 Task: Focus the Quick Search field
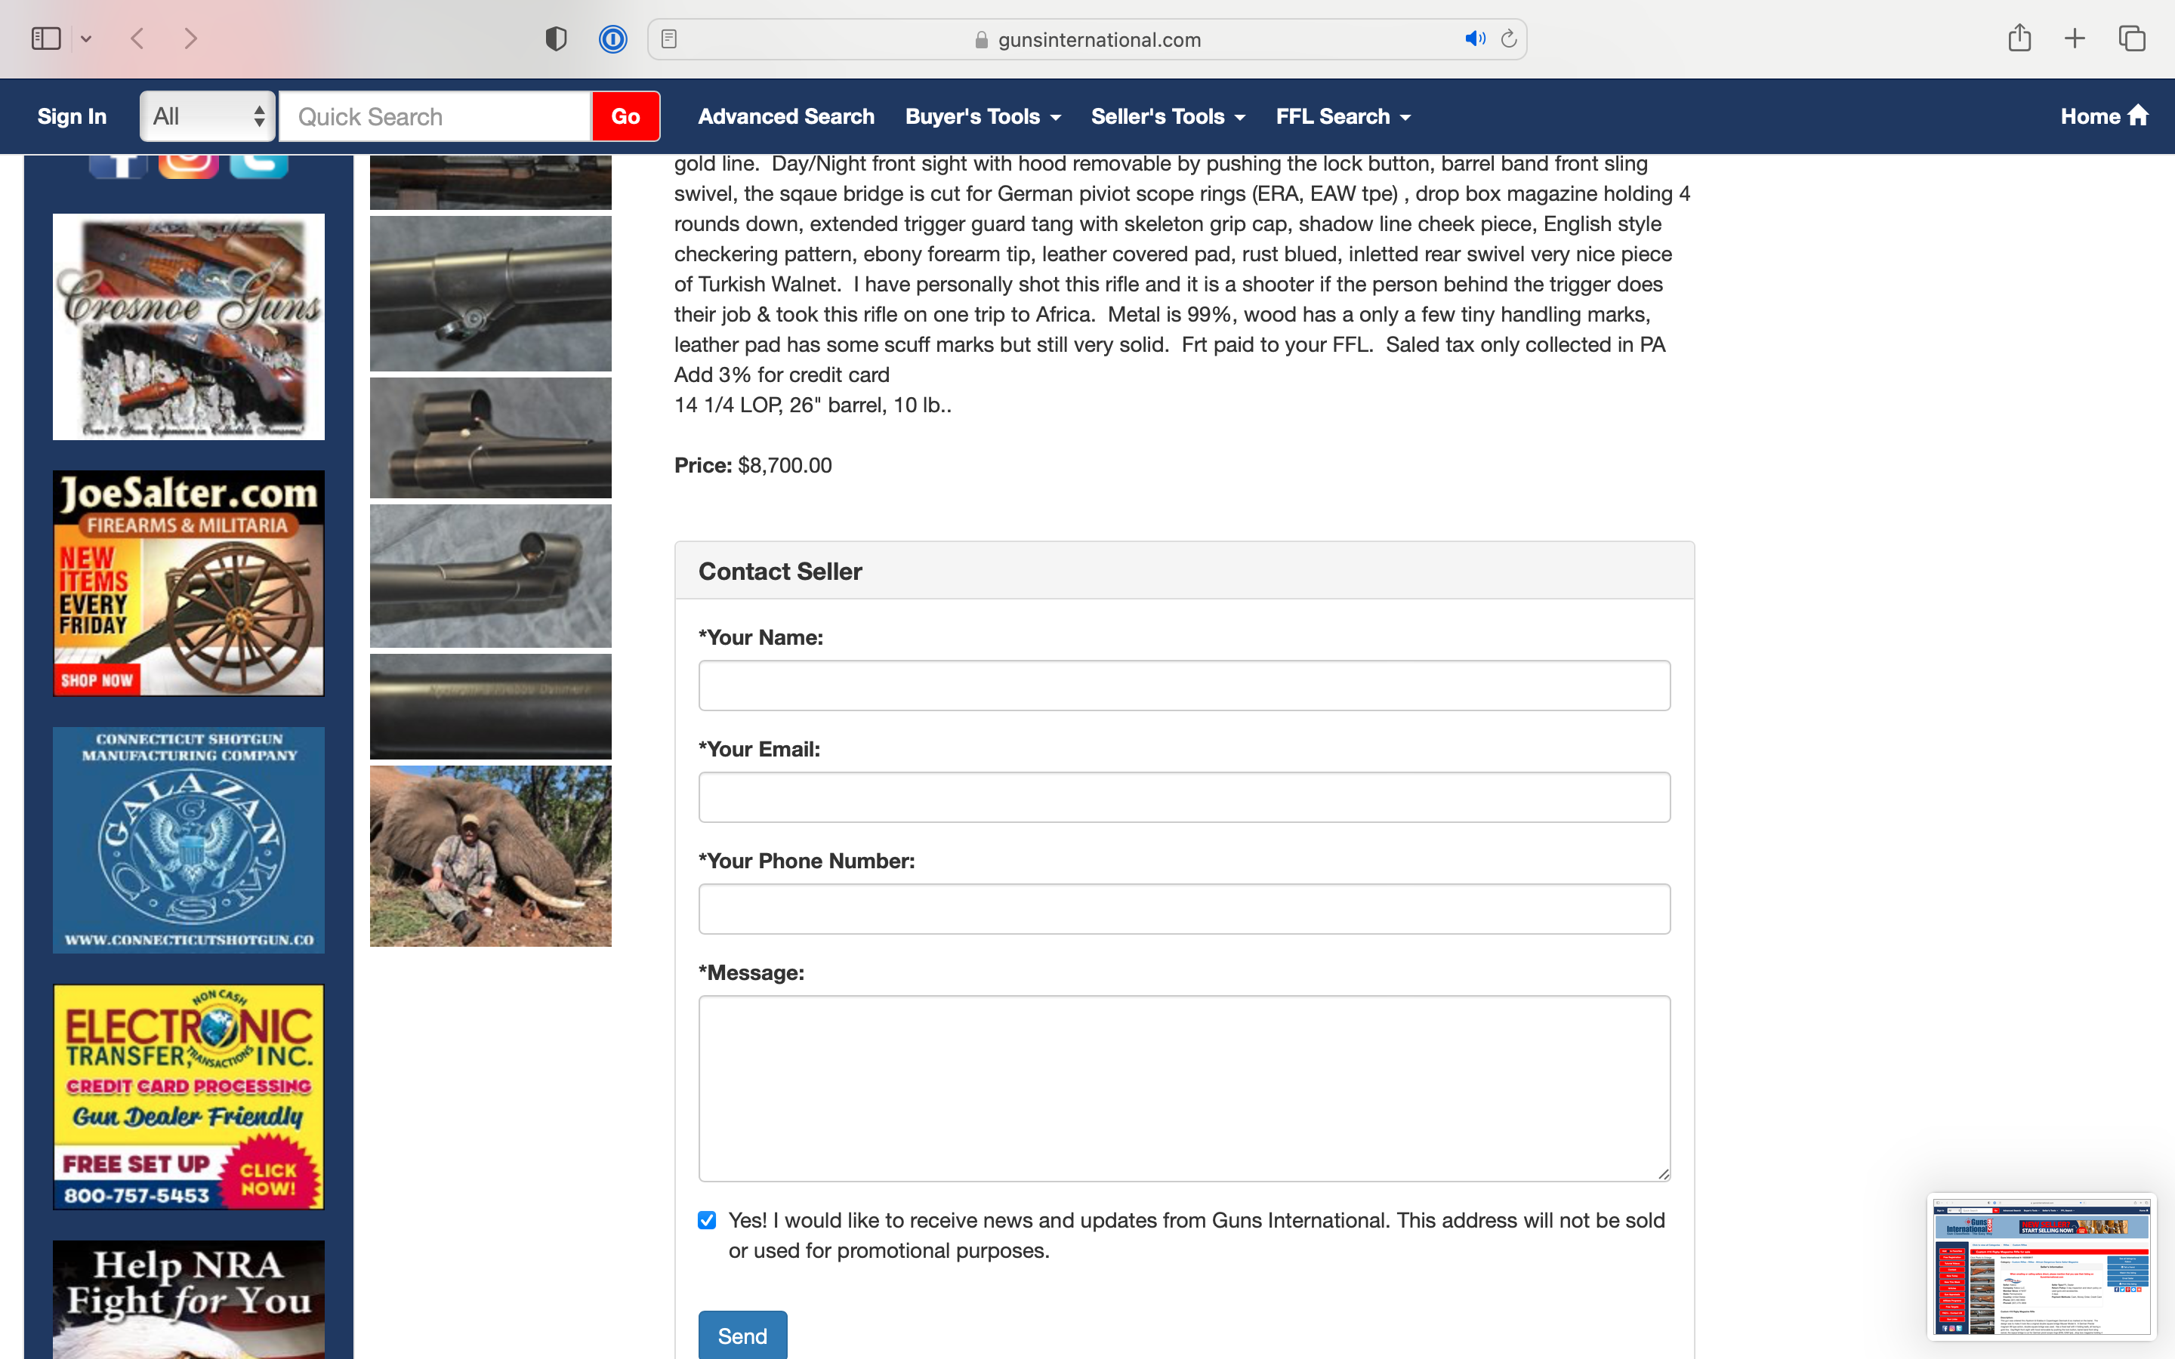(435, 116)
